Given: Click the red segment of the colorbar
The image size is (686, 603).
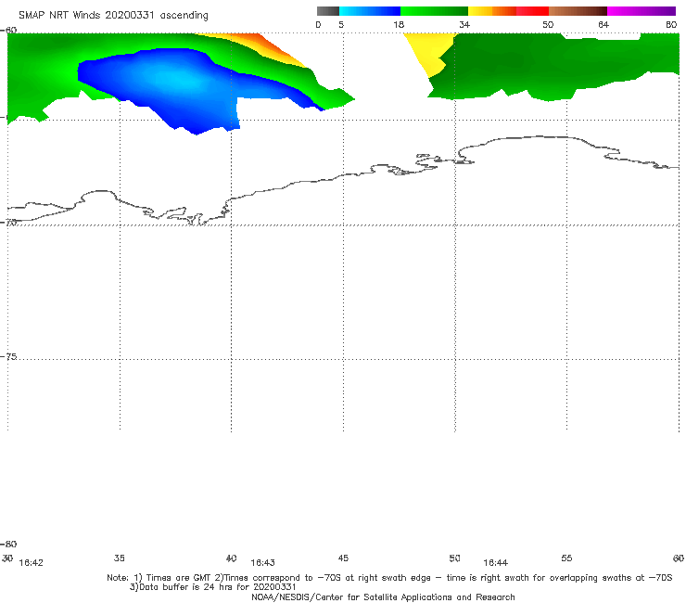Looking at the screenshot, I should (x=533, y=11).
